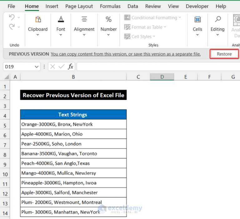Click the Text Strings header cell

[x=73, y=114]
